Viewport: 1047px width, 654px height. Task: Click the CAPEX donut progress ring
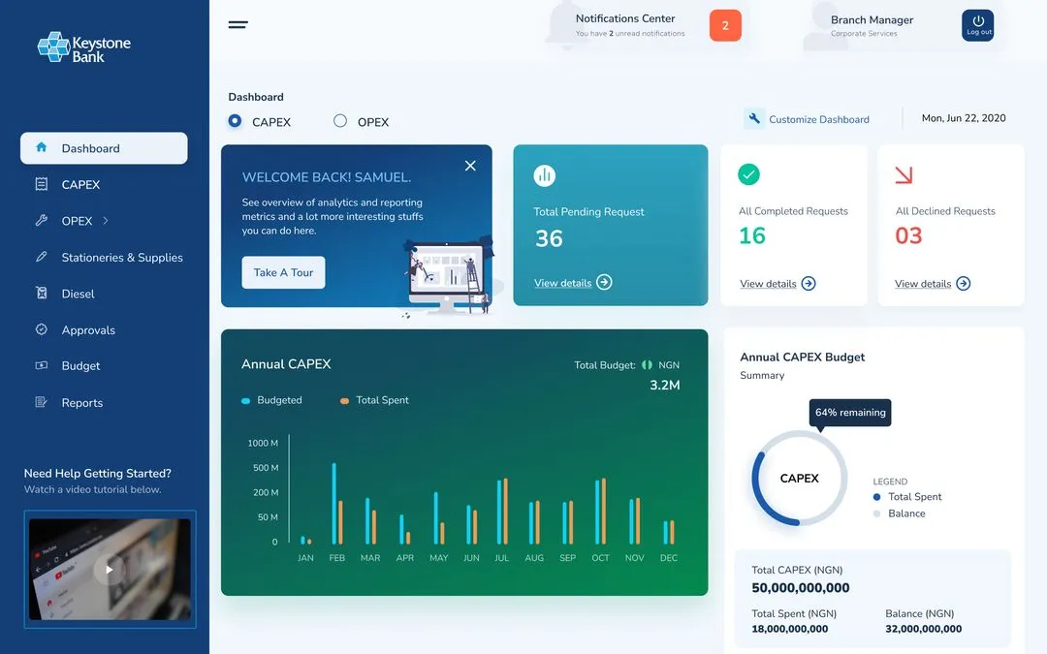coord(799,478)
